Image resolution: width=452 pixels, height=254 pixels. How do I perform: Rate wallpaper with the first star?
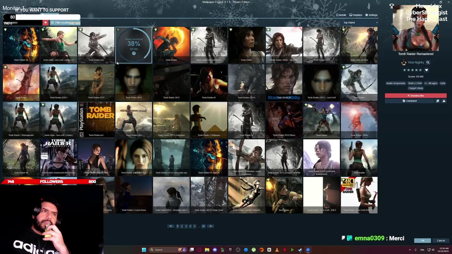pyautogui.click(x=405, y=70)
